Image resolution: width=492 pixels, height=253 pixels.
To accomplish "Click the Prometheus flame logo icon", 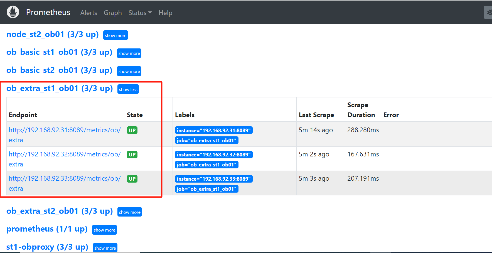I will 13,12.
